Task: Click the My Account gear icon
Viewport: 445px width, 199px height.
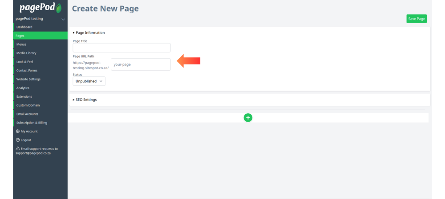Action: click(x=18, y=131)
